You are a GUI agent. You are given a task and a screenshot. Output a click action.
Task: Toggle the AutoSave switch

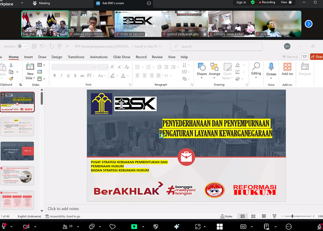[x=23, y=47]
